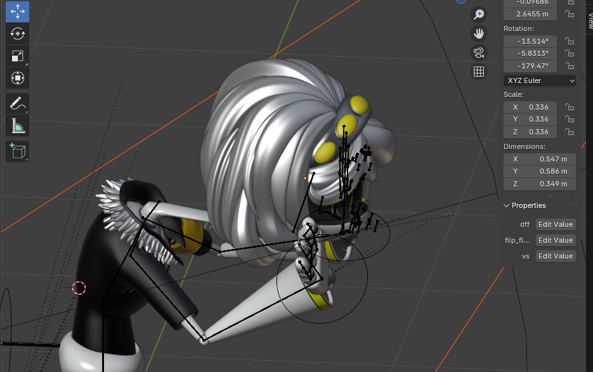Click Edit Value for flip_fl... property
Screen dimensions: 593x372
556,240
